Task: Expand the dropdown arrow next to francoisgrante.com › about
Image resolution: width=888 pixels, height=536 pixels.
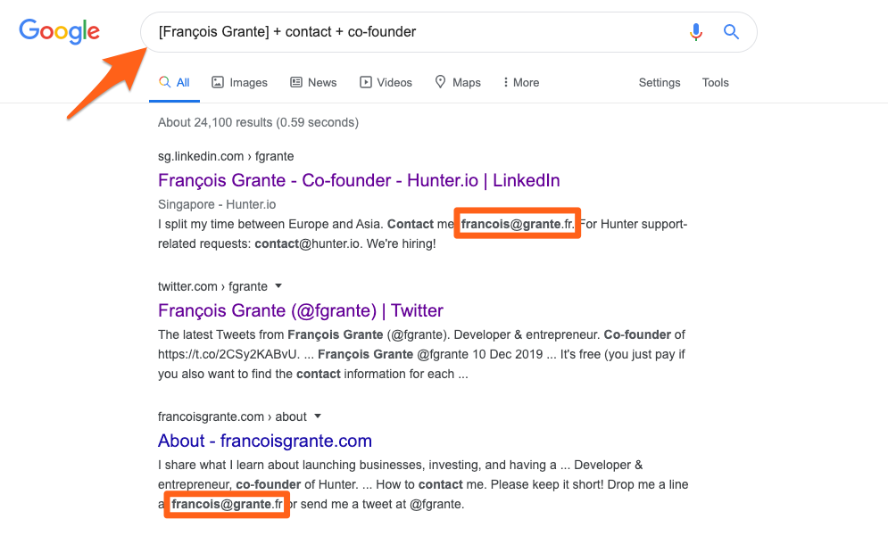Action: [x=318, y=416]
